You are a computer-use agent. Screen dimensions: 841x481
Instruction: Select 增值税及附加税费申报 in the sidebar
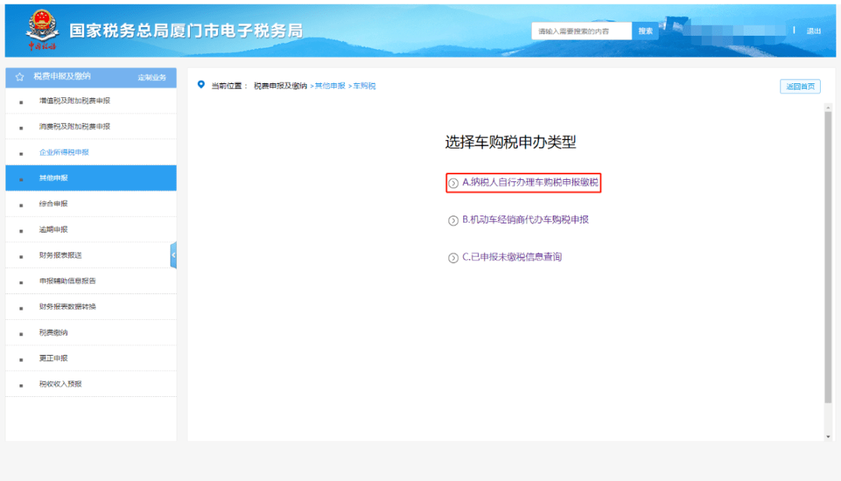coord(75,101)
